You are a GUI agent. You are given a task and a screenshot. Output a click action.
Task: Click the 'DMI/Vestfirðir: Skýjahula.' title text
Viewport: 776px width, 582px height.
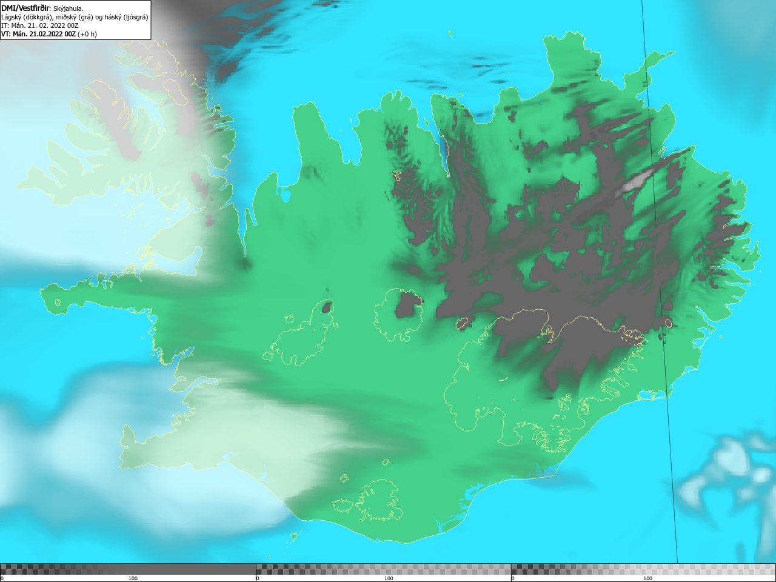(42, 8)
